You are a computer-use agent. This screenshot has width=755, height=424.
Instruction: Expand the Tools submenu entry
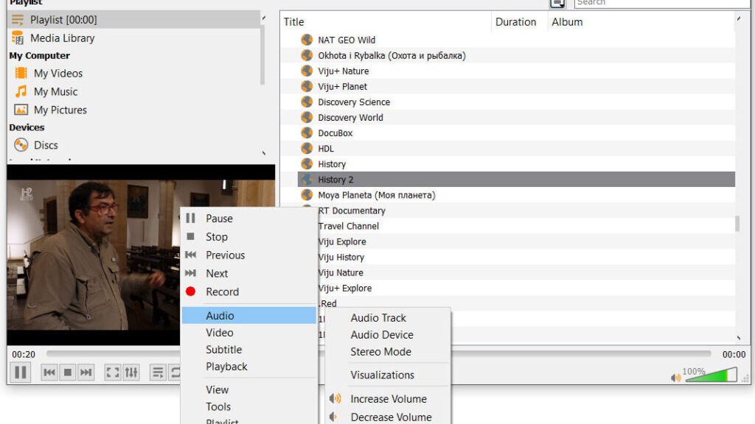tap(248, 406)
